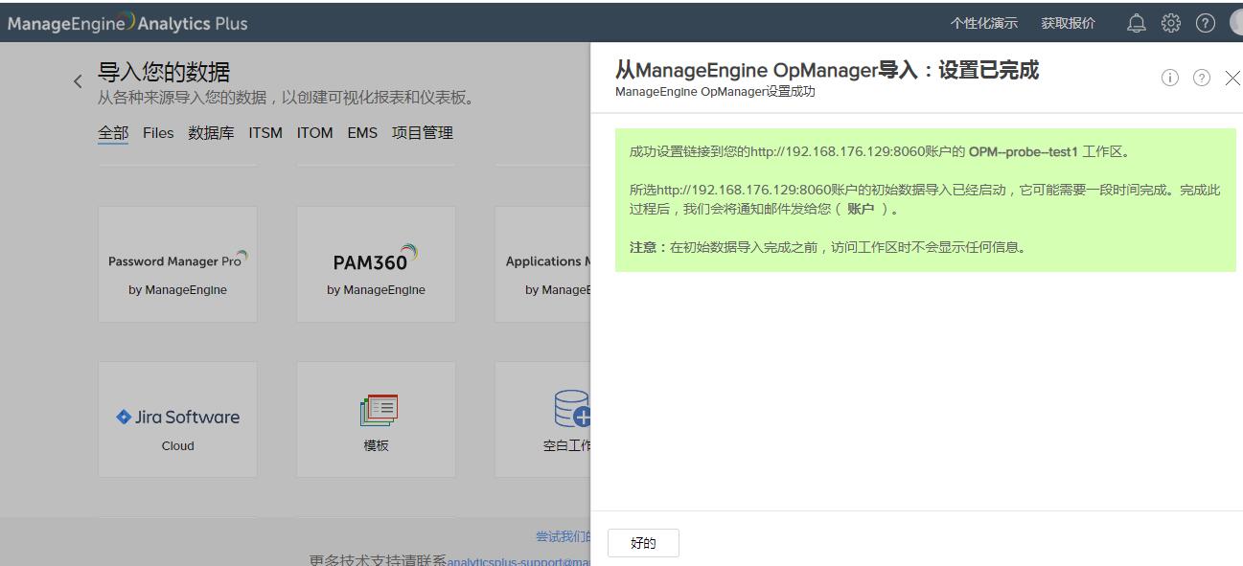The image size is (1243, 566).
Task: Open the 个性化演示 link
Action: tap(984, 23)
